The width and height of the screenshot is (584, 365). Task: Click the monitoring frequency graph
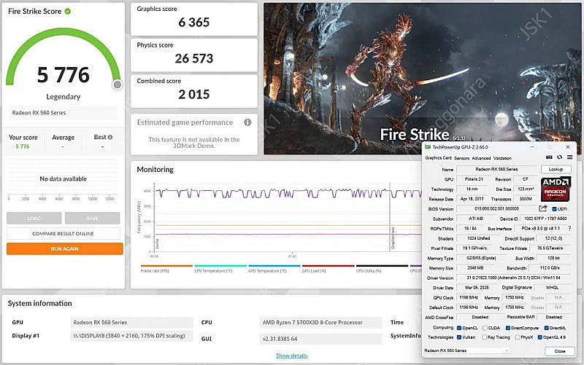(287, 217)
